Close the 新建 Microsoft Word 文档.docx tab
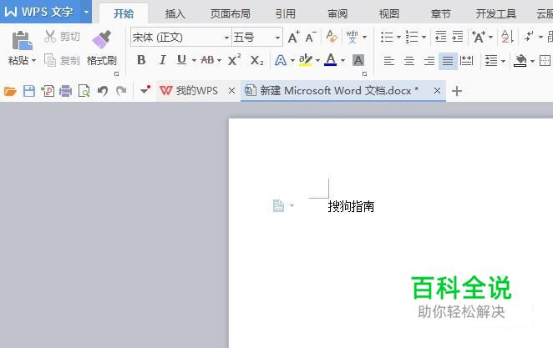Screen dimensions: 553x348 [437, 91]
